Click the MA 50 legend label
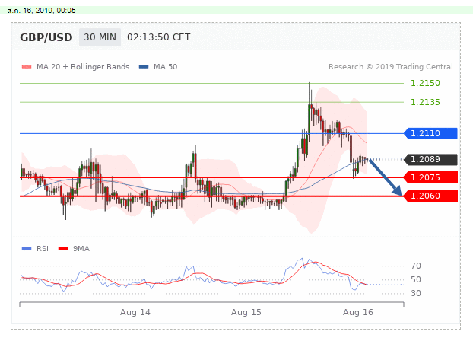 tap(165, 67)
